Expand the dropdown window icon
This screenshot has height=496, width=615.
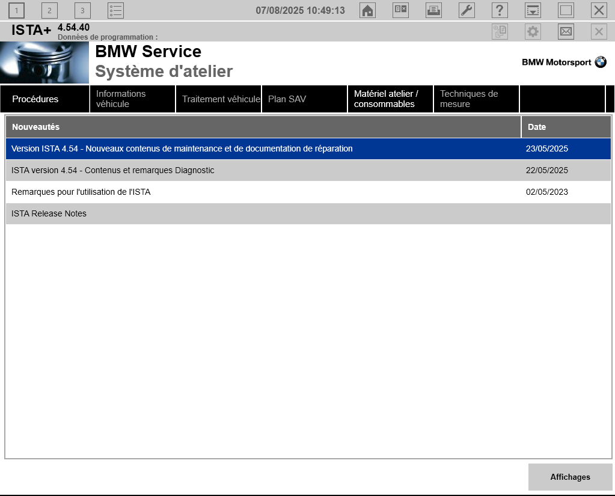[533, 11]
